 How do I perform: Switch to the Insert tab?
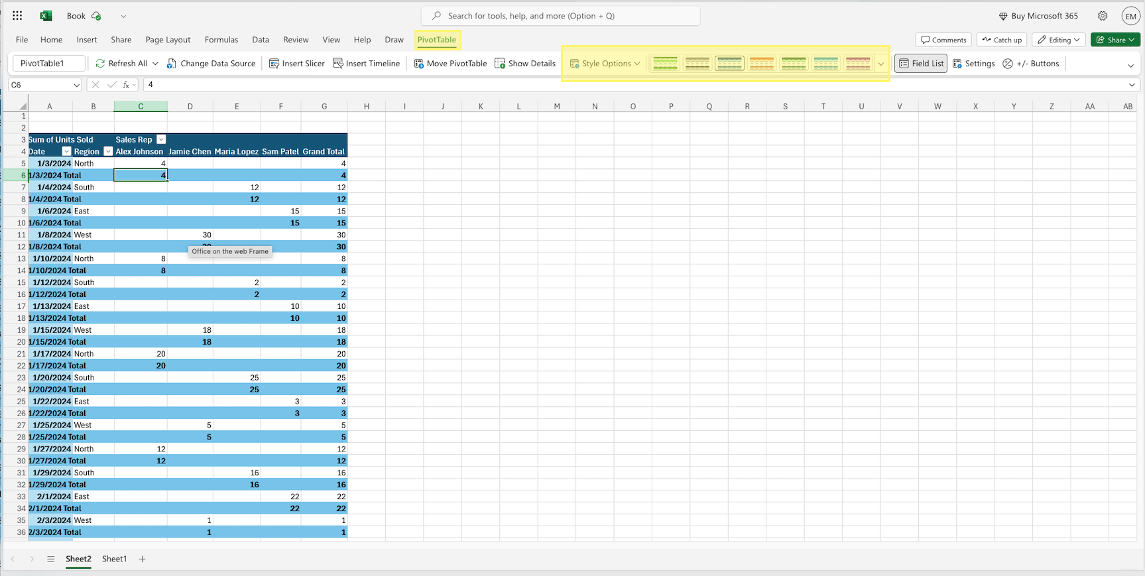coord(87,40)
